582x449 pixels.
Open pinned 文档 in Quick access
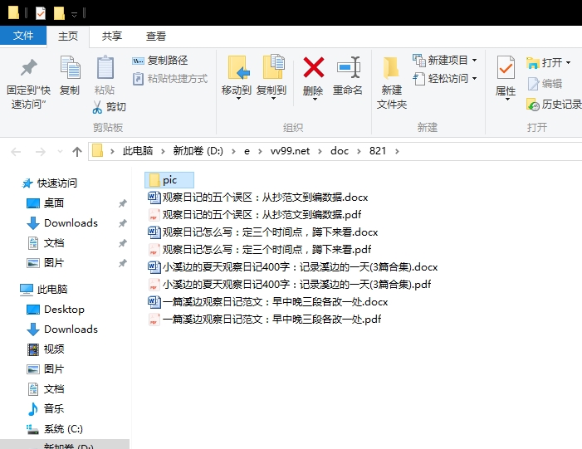(x=46, y=243)
